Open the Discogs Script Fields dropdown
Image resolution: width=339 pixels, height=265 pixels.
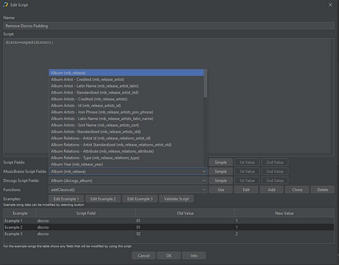pos(203,180)
